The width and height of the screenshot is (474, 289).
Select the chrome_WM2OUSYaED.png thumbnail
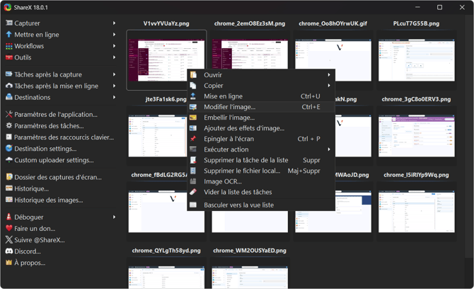(250, 277)
